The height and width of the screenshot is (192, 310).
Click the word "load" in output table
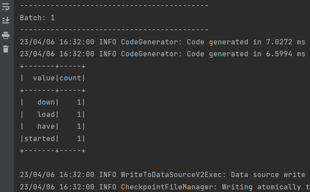(x=46, y=115)
